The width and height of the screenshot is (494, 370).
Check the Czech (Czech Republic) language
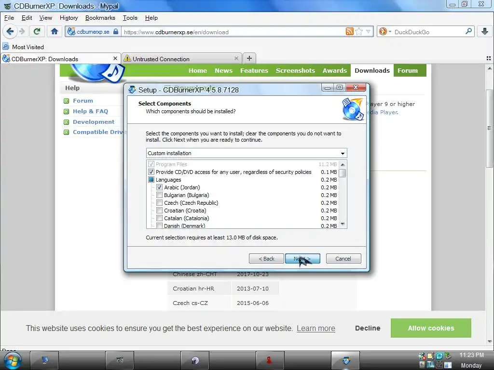pyautogui.click(x=159, y=203)
